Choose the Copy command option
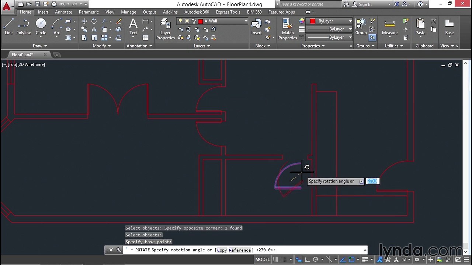The width and height of the screenshot is (472, 265). click(x=222, y=250)
